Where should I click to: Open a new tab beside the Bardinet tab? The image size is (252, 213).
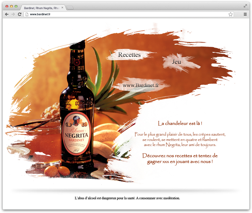click(x=70, y=8)
